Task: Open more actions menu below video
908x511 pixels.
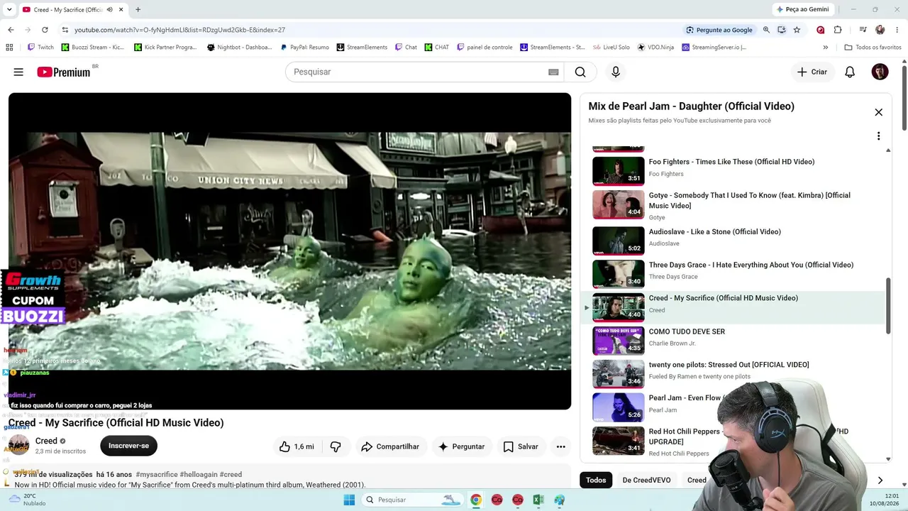Action: tap(560, 446)
